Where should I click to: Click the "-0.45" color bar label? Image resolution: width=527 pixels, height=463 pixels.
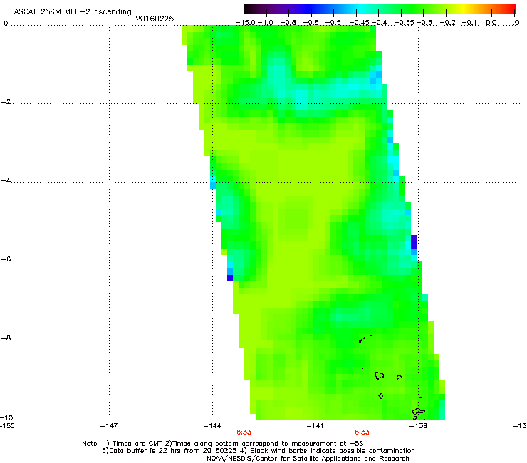[359, 23]
